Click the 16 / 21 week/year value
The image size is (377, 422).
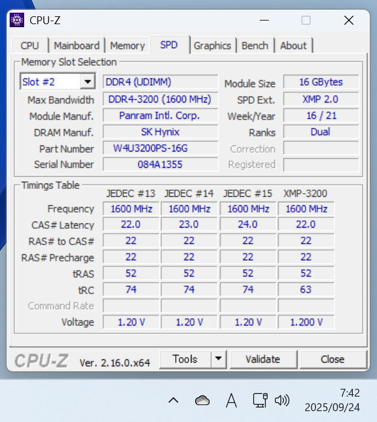point(321,116)
